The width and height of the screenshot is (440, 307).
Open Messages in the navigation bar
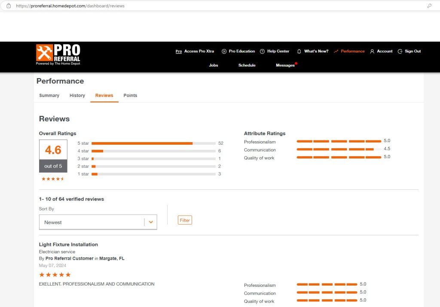pos(285,65)
